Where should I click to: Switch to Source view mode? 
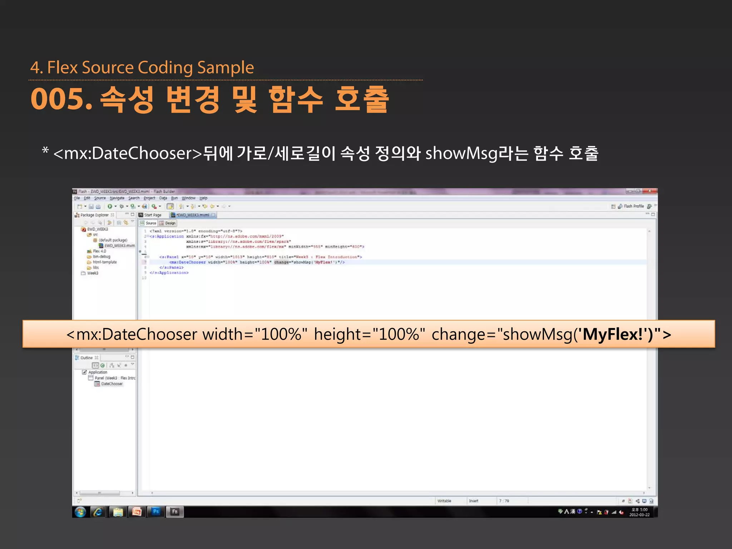coord(148,223)
